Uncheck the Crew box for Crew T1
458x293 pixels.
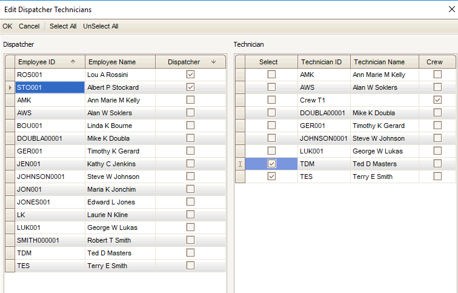[x=437, y=100]
